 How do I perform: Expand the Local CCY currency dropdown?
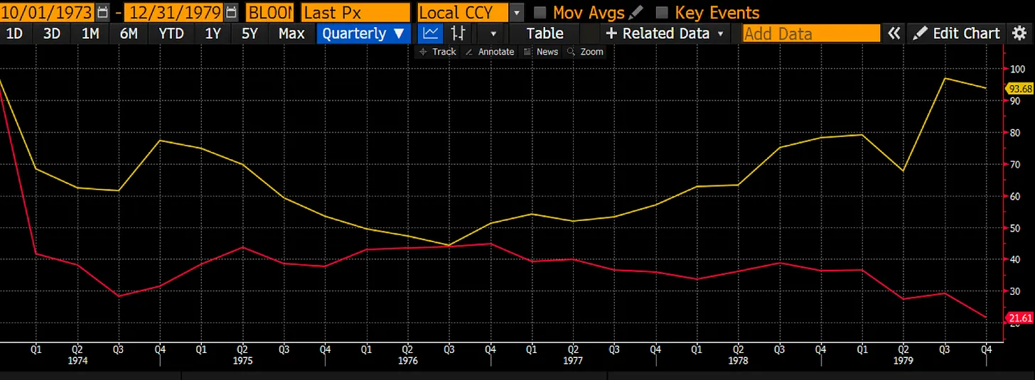tap(517, 12)
